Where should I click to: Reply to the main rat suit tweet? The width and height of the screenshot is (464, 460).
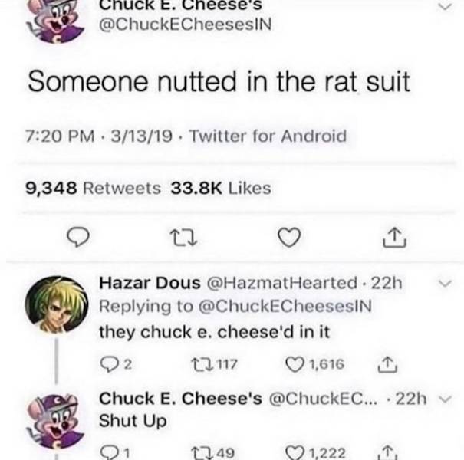tap(77, 237)
